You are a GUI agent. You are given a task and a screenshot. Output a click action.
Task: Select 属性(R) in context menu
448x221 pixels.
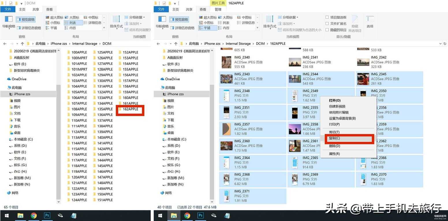click(348, 154)
